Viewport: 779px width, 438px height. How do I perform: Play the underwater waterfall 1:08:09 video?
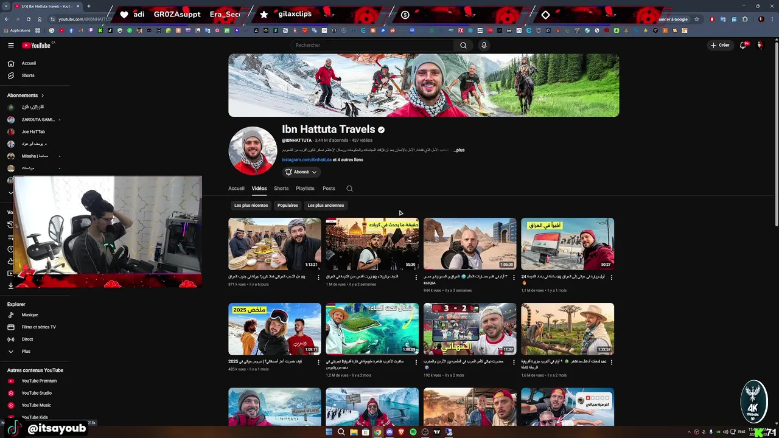tap(372, 329)
